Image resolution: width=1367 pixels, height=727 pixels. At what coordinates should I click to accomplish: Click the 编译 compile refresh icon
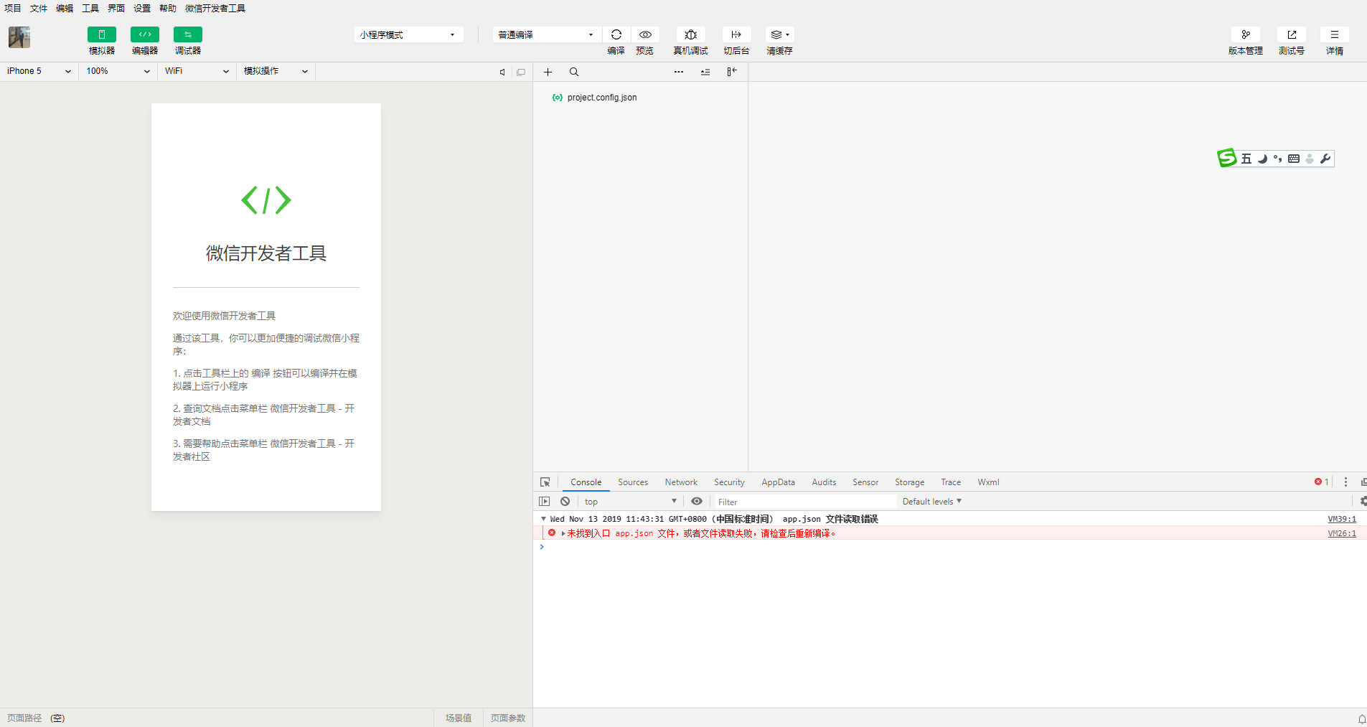coord(616,34)
